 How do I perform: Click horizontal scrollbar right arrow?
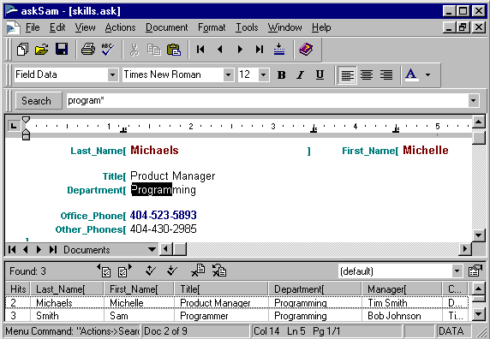point(465,249)
